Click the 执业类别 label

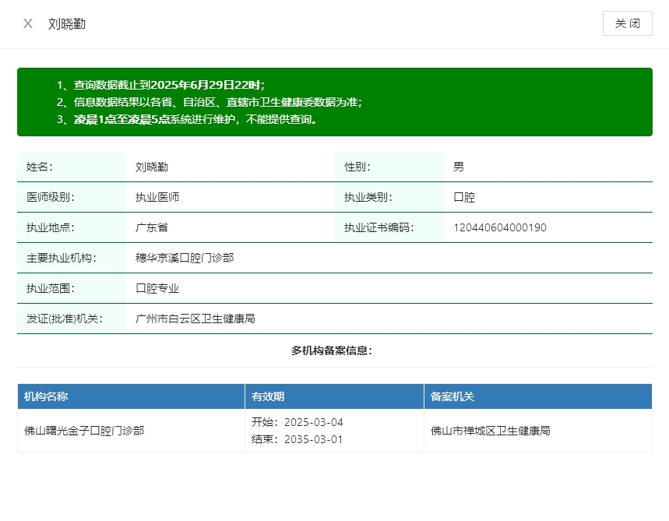click(368, 197)
